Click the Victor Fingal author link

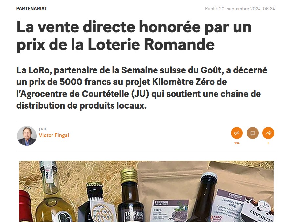pyautogui.click(x=54, y=135)
